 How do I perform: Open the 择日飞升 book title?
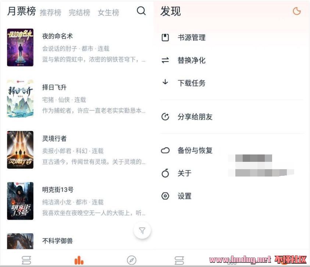(x=54, y=87)
